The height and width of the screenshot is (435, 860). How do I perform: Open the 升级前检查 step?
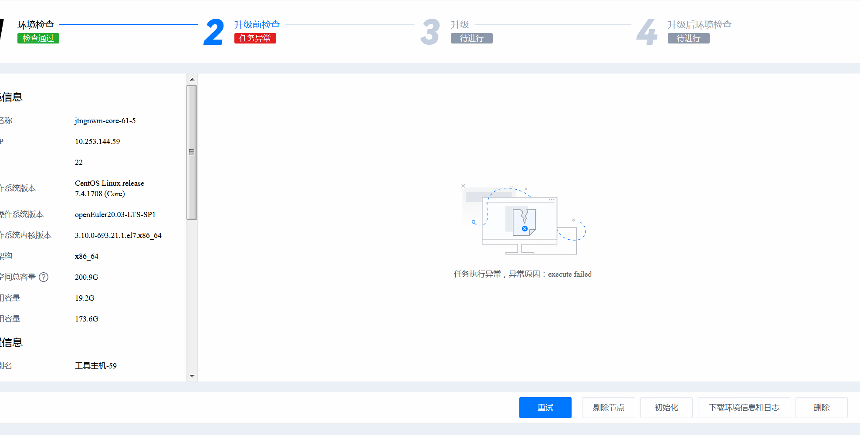pyautogui.click(x=257, y=25)
